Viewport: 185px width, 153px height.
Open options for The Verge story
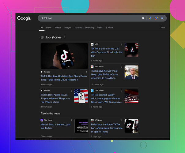coord(71,120)
